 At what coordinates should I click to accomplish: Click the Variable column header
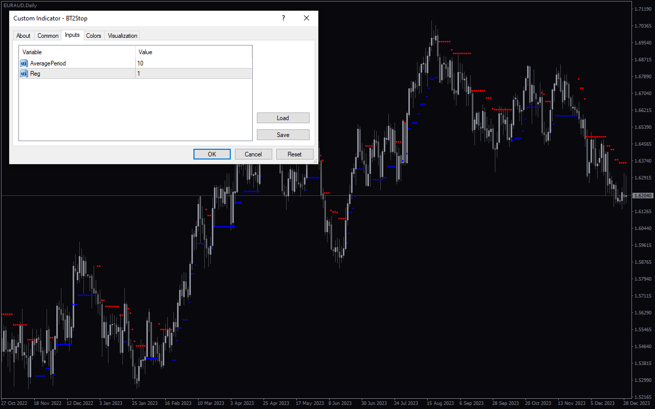(x=77, y=52)
